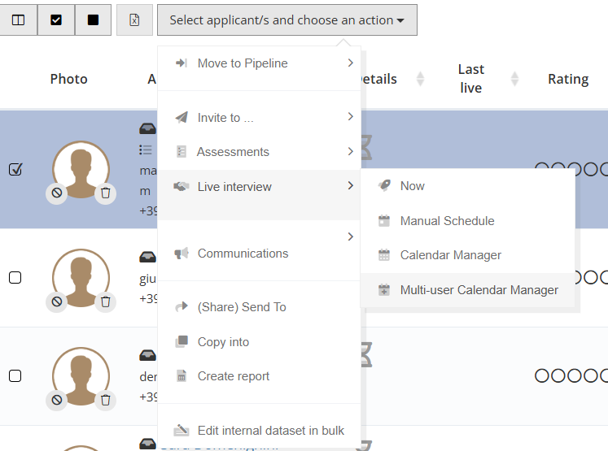608x451 pixels.
Task: Sort by Last live column arrows
Action: pyautogui.click(x=514, y=79)
